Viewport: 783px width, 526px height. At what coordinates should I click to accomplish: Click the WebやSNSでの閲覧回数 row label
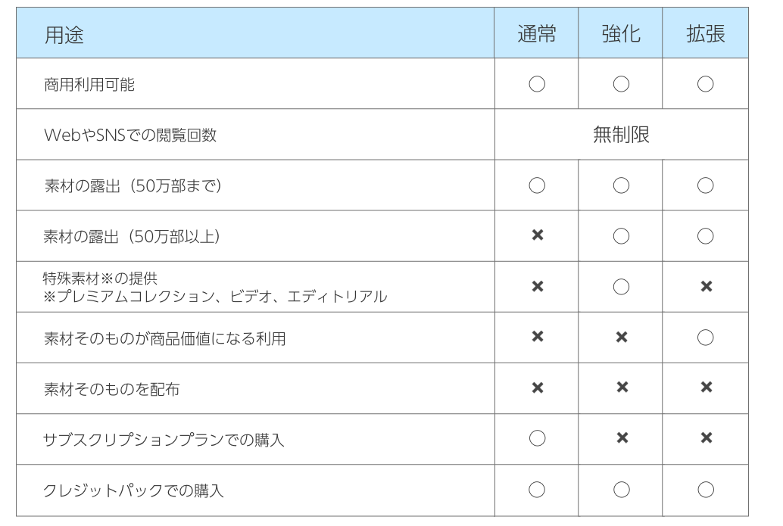130,135
